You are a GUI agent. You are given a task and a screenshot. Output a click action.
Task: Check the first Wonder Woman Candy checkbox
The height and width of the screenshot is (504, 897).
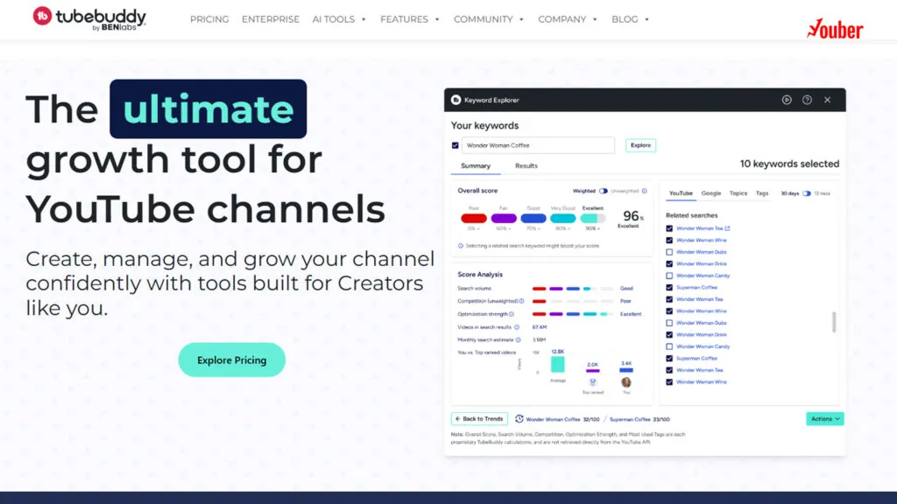(x=669, y=276)
